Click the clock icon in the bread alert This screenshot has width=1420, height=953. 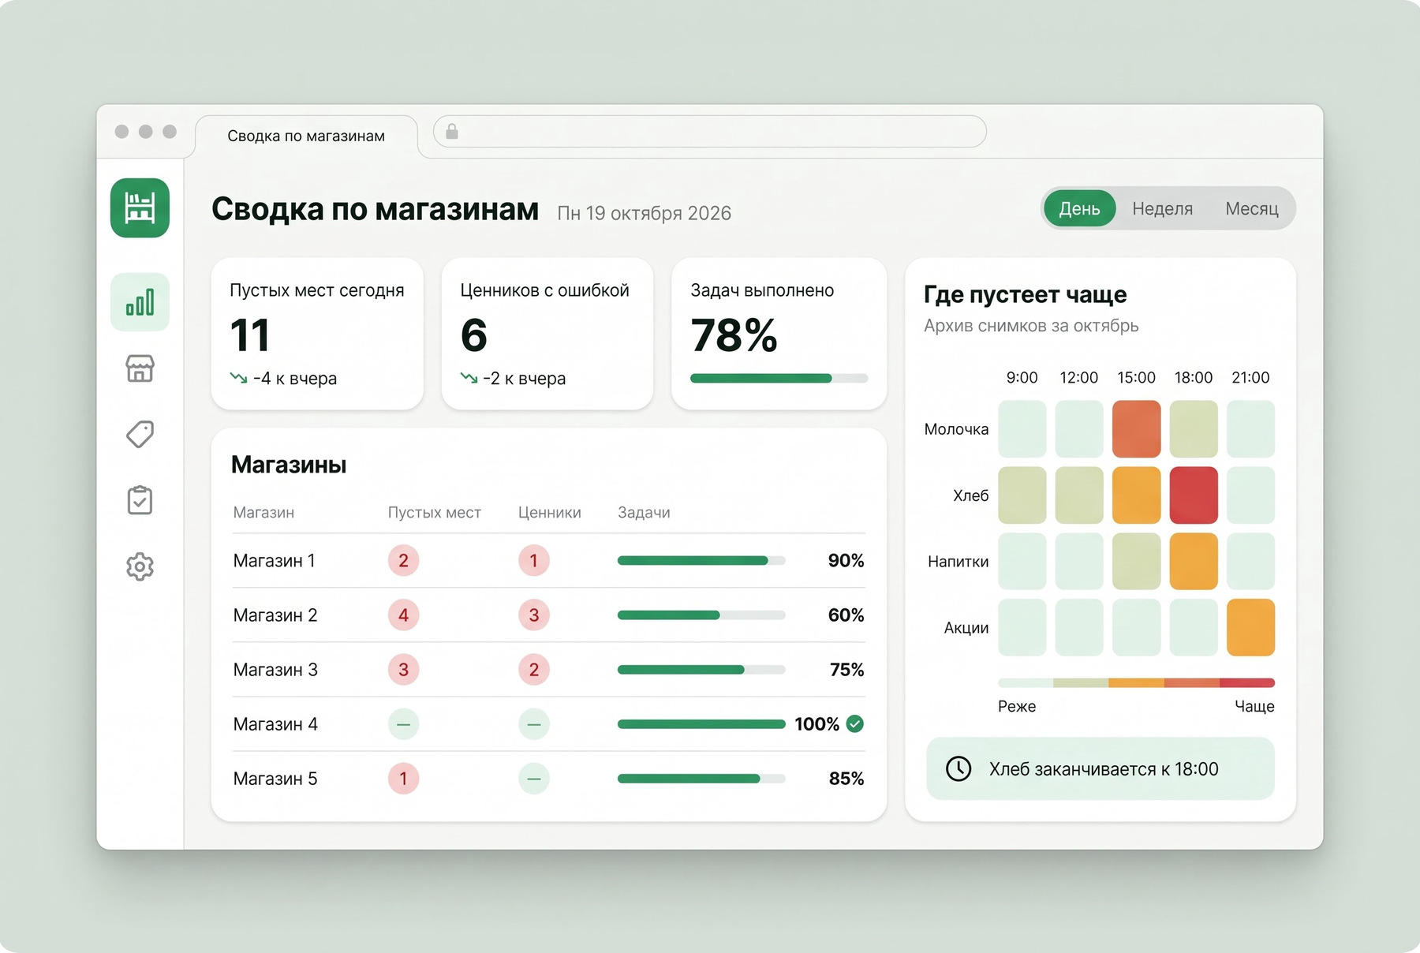click(958, 768)
